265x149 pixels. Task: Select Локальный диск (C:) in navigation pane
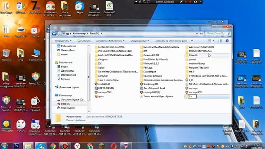pyautogui.click(x=70, y=100)
